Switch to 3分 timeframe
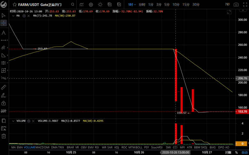This screenshot has width=249, height=155. click(x=159, y=4)
